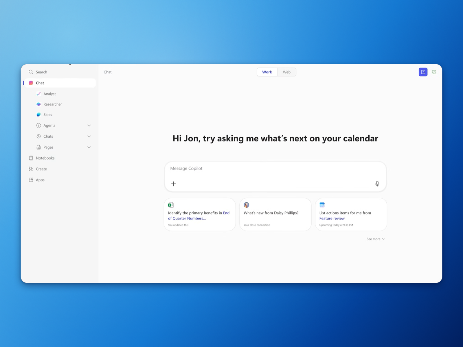Screen dimensions: 463x347
Task: Click the green shield protection icon
Action: click(434, 72)
